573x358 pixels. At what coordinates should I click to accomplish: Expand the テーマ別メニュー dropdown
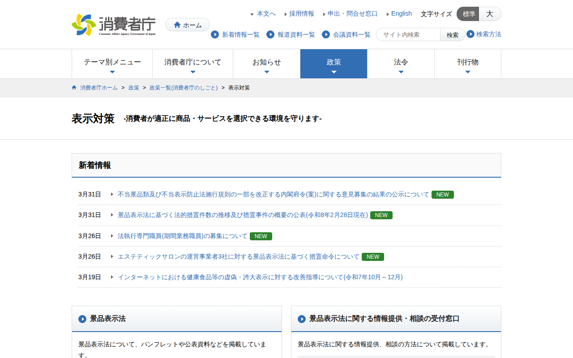pos(112,64)
